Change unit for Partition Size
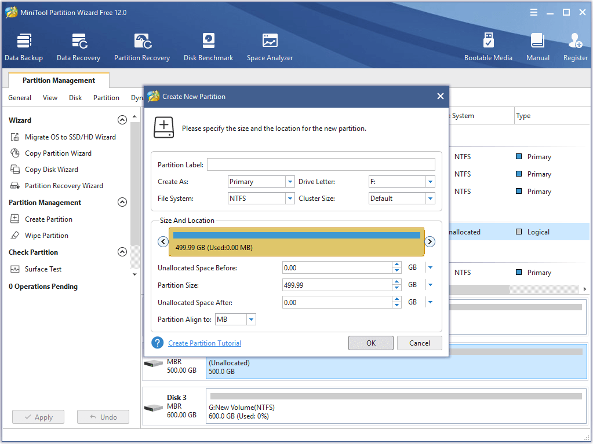 coord(430,285)
